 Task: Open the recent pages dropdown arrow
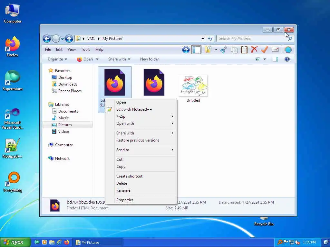62,39
